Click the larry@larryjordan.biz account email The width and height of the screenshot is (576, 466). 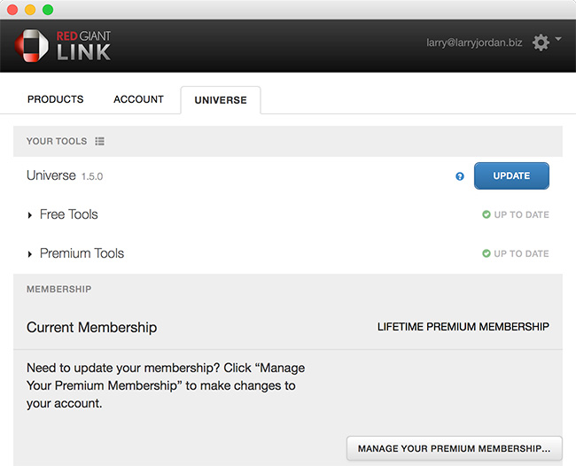pyautogui.click(x=474, y=43)
